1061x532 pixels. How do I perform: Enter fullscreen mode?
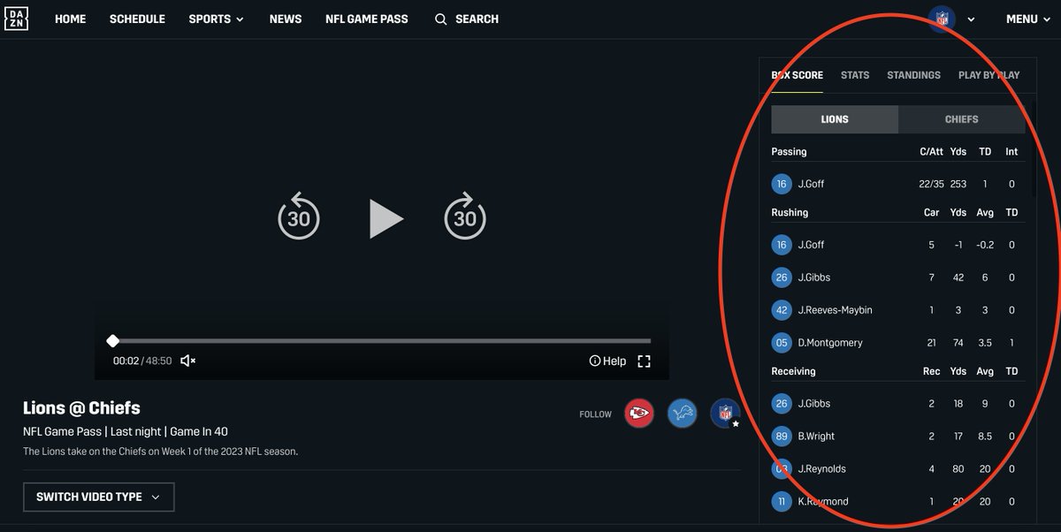[644, 361]
